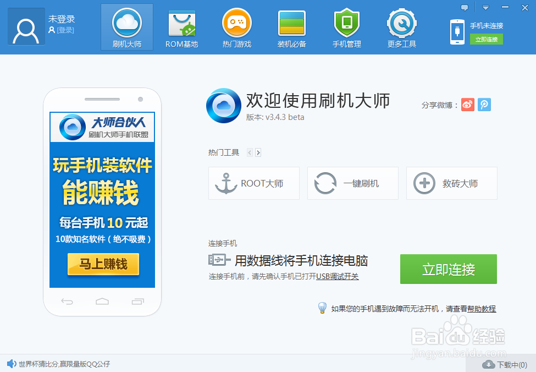Image resolution: width=536 pixels, height=372 pixels.
Task: Open 下载中(0) download manager
Action: (505, 365)
